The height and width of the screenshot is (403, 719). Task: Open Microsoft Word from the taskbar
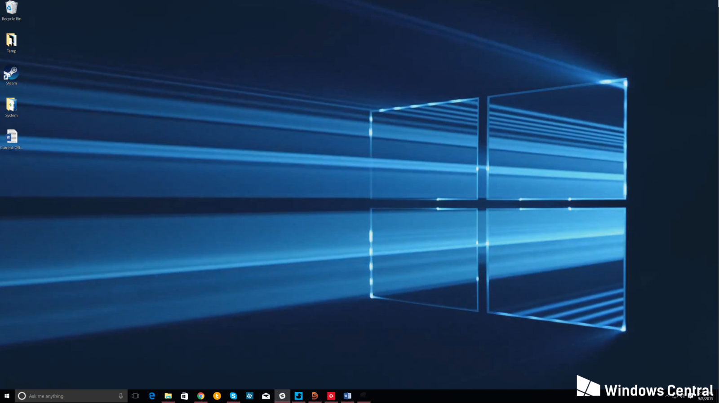pos(347,396)
